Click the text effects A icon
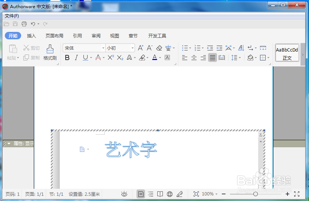Image resolution: width=309 pixels, height=201 pixels. click(129, 58)
